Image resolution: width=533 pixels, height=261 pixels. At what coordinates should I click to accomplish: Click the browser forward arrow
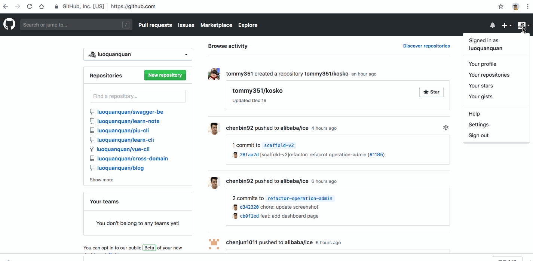18,6
